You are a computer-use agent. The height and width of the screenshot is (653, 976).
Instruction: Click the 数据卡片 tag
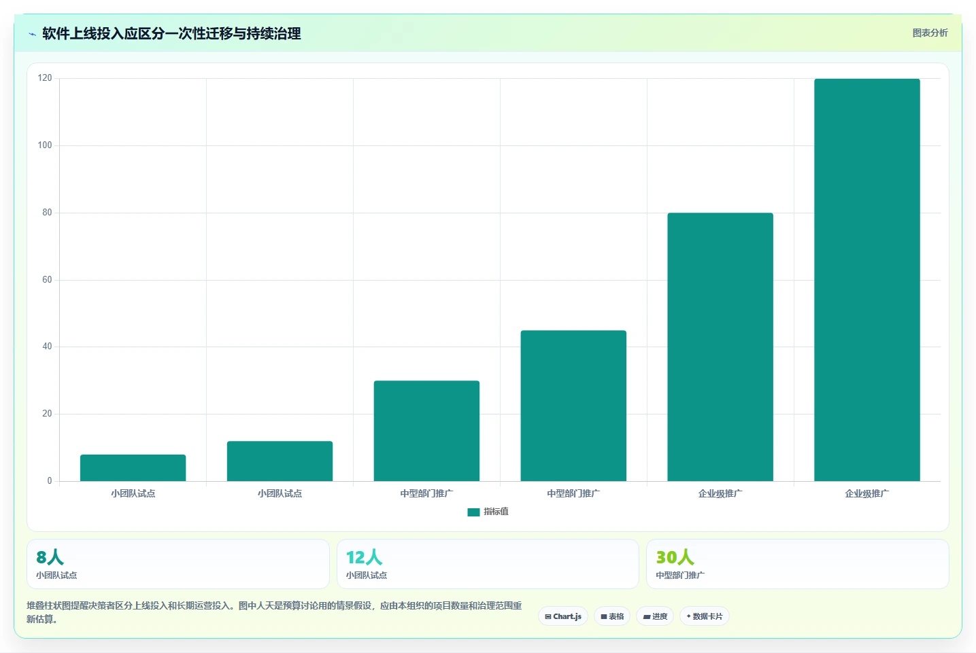705,616
